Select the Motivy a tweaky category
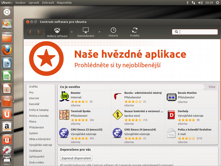Viewport: 221px width, 166px height. 39,116
